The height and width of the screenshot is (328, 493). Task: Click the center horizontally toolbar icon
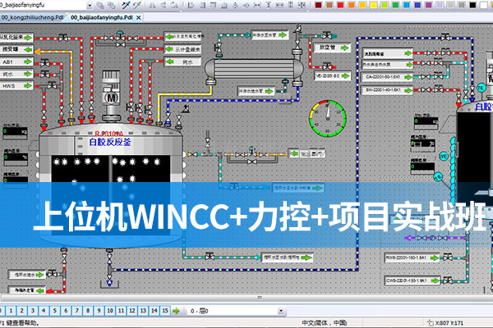coord(236,5)
